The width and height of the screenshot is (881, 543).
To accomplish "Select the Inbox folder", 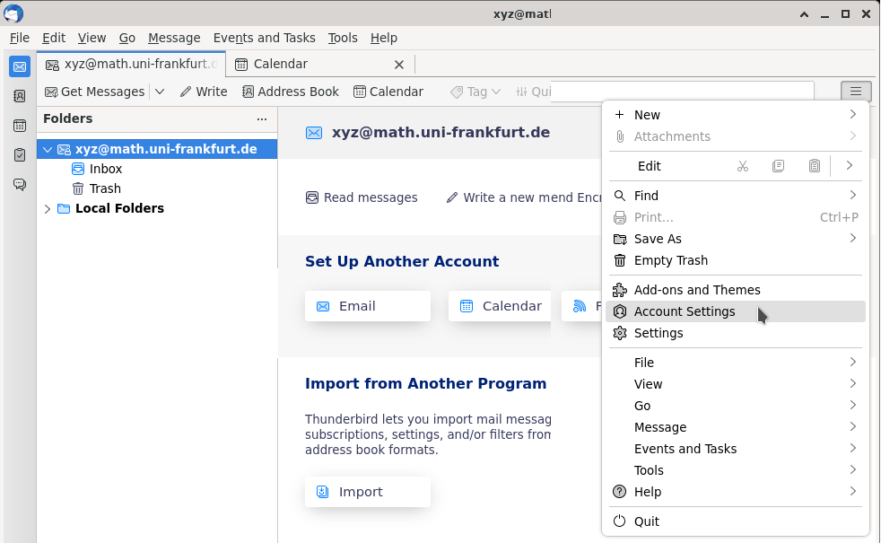I will pos(105,169).
